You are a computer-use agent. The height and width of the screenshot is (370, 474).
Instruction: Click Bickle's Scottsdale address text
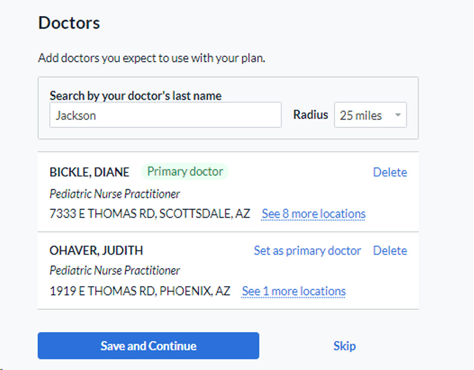click(x=150, y=214)
